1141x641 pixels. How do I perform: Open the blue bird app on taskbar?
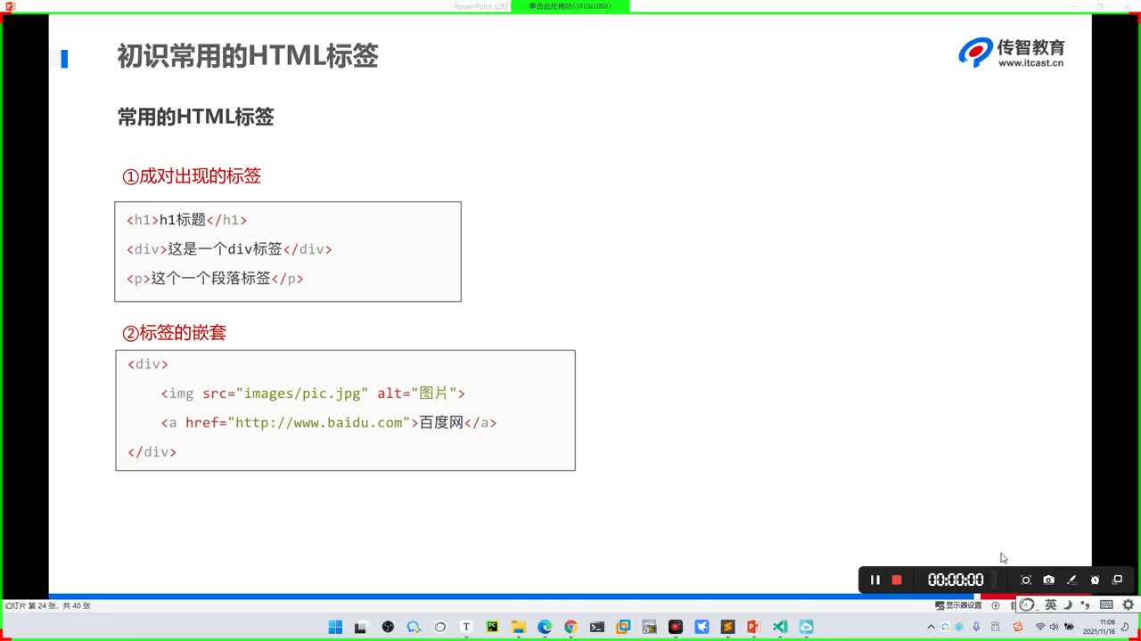(702, 627)
